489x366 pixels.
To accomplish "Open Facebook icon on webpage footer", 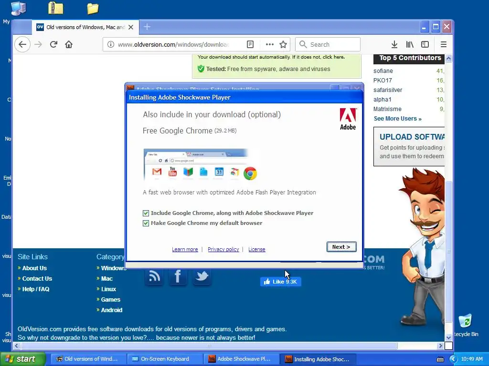I will click(x=178, y=276).
